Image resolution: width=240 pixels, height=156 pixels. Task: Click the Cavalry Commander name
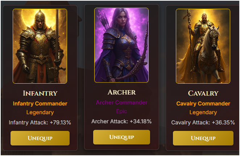[x=203, y=104]
